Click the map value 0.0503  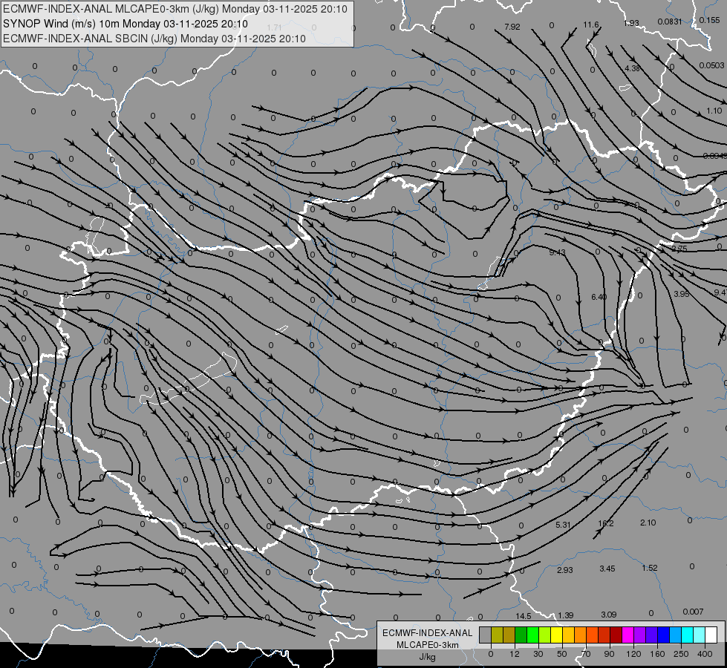[711, 65]
